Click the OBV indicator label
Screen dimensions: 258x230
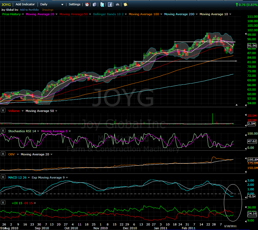click(11, 154)
